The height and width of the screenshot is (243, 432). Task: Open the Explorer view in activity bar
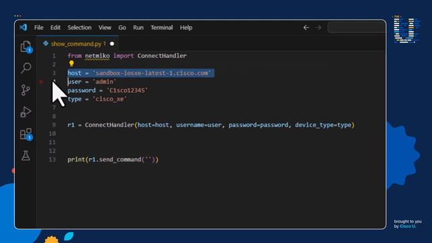point(26,47)
